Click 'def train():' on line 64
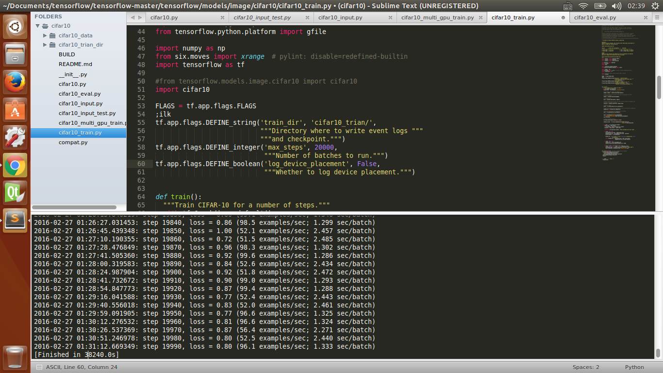This screenshot has width=663, height=373. pos(178,197)
